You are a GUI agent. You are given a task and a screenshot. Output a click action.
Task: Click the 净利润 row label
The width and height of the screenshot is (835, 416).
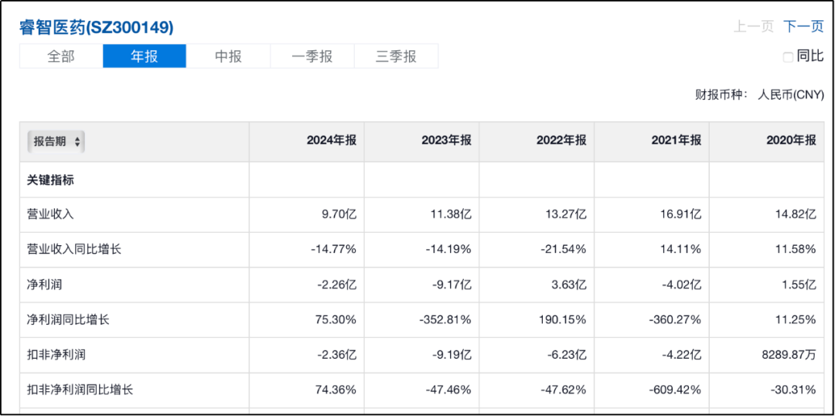(44, 285)
